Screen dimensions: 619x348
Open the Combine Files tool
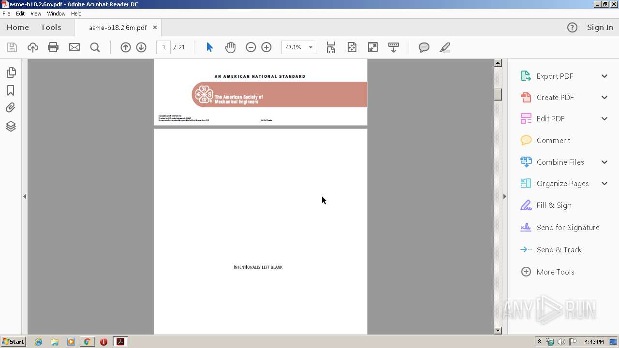tap(560, 162)
